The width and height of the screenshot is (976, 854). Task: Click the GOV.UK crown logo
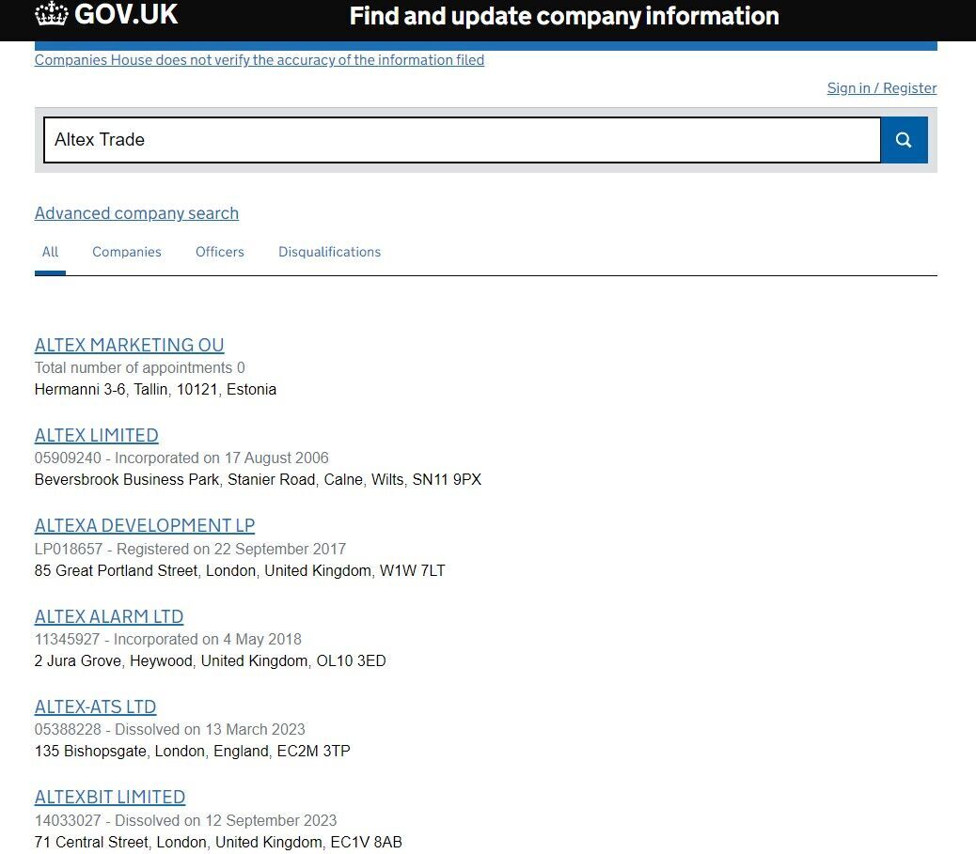tap(52, 14)
